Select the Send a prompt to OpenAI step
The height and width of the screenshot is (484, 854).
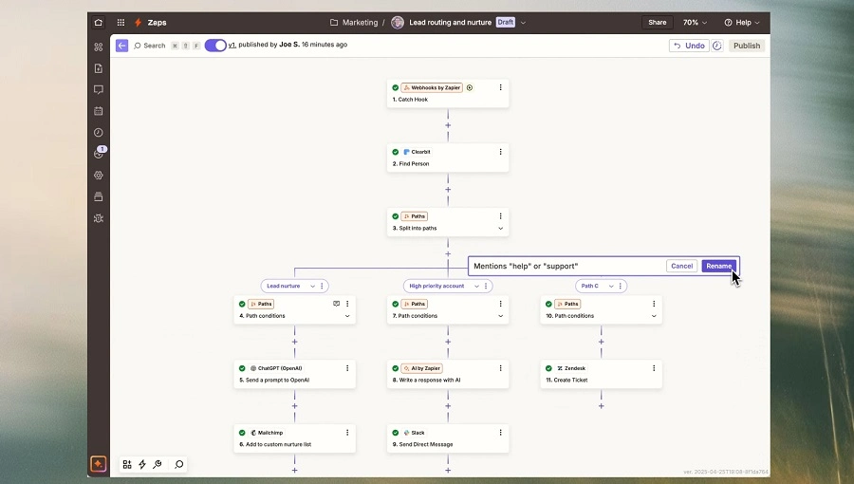(x=295, y=374)
